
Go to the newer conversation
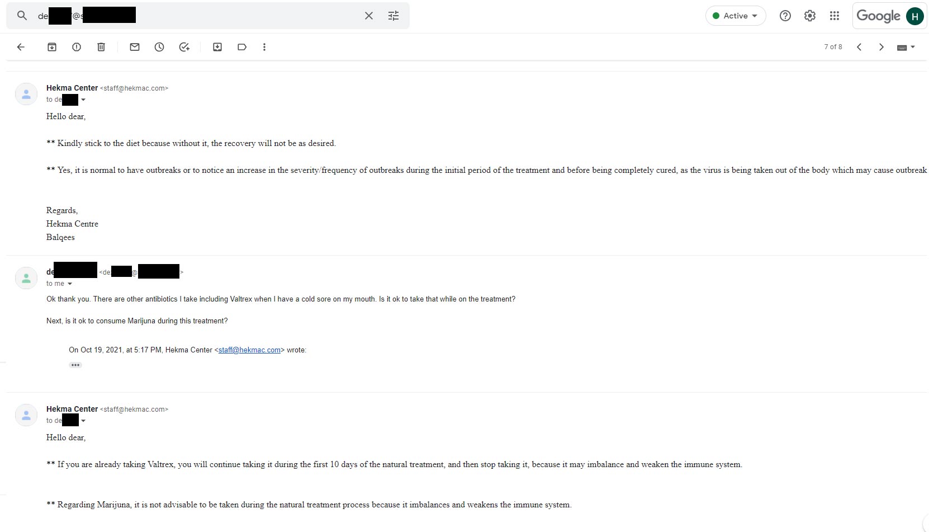tap(859, 47)
